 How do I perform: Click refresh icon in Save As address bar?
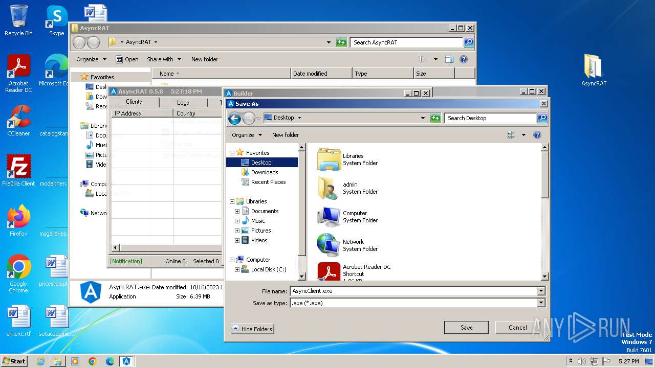click(x=435, y=118)
